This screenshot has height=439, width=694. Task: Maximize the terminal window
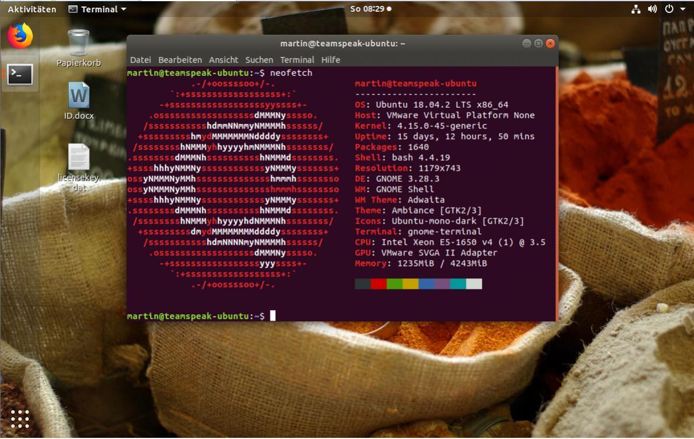538,44
